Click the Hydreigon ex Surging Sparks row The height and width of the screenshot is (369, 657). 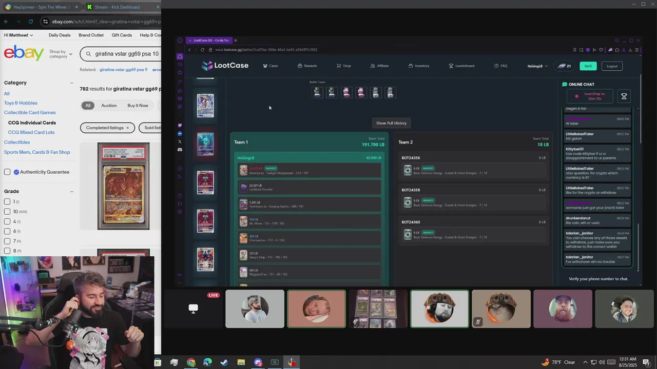(x=310, y=204)
